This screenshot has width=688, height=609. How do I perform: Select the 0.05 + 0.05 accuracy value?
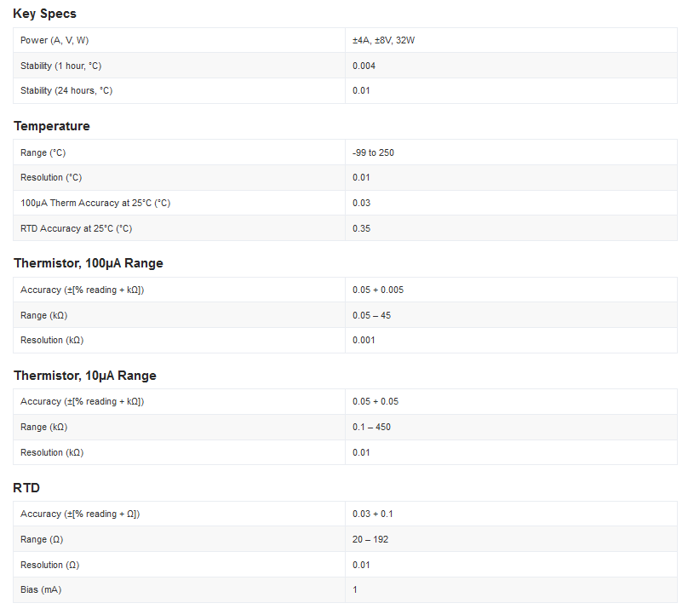pyautogui.click(x=376, y=401)
